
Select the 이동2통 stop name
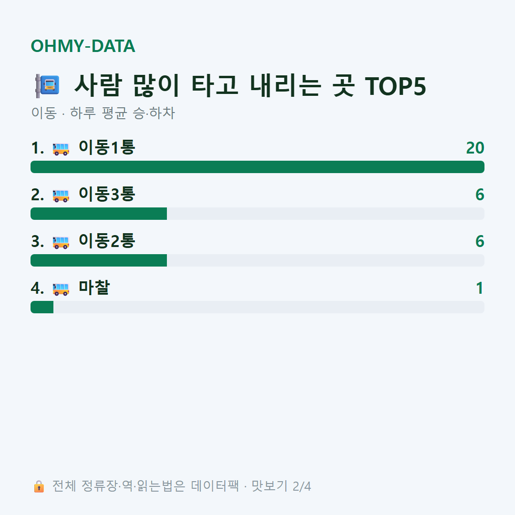coord(107,241)
